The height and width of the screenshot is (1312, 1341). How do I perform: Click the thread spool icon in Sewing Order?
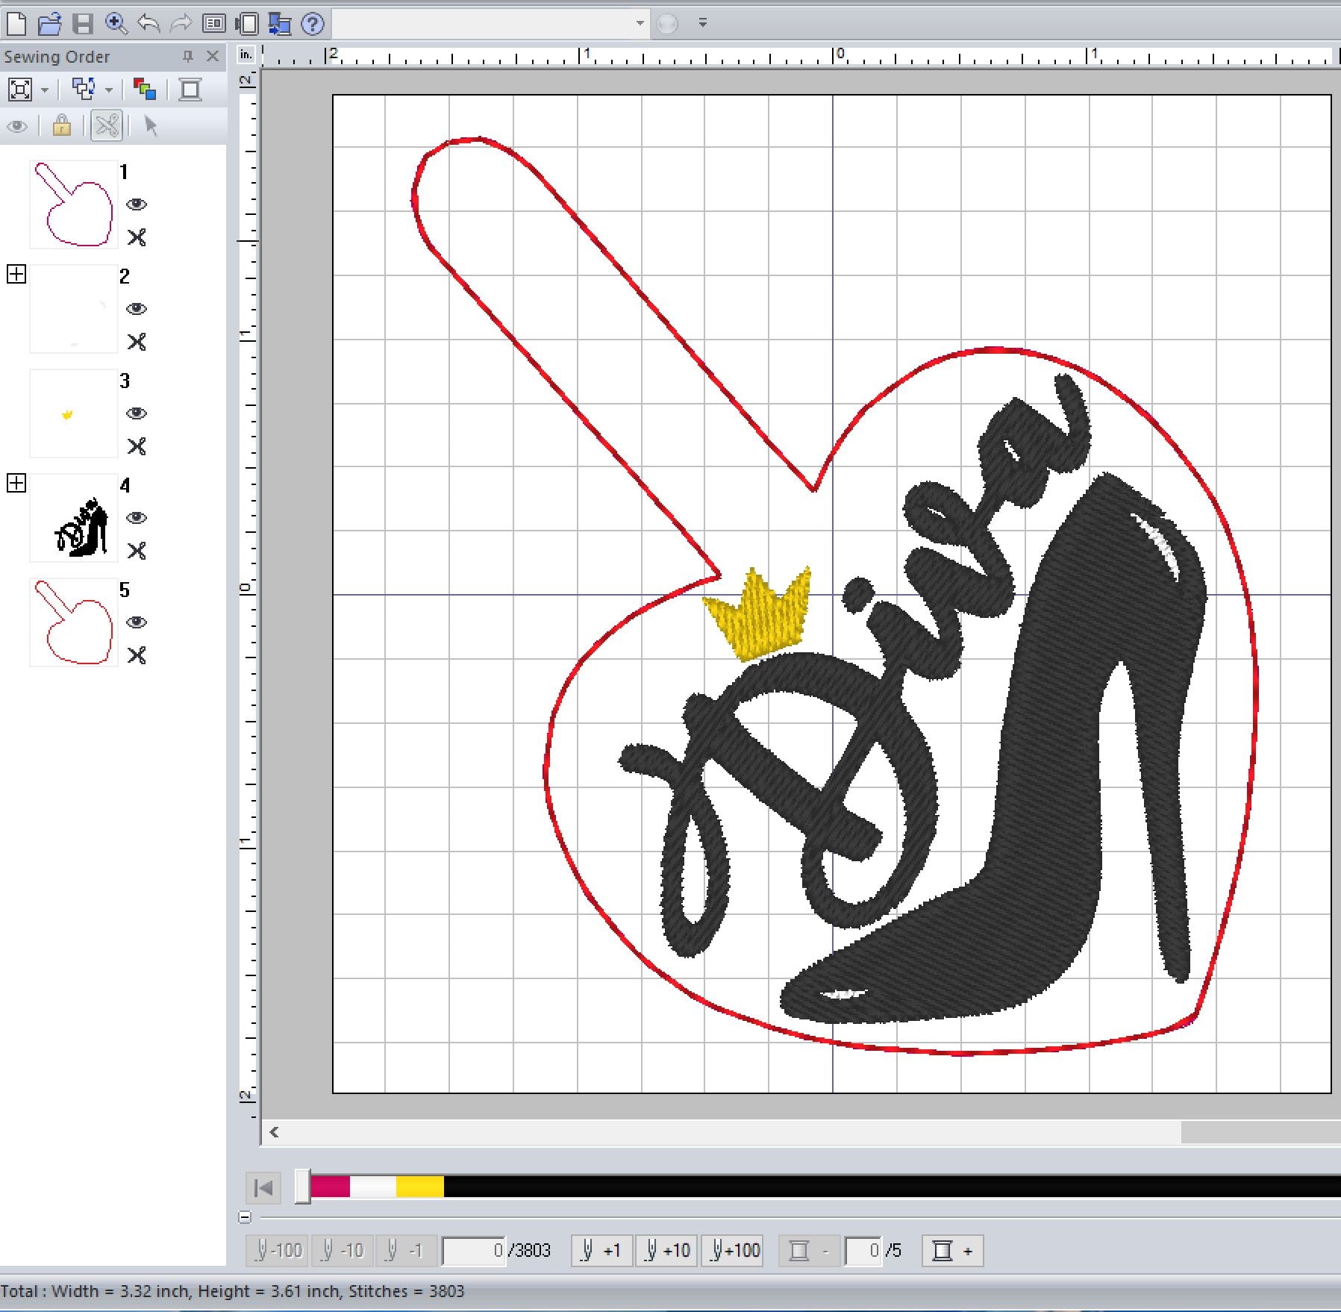pos(190,90)
